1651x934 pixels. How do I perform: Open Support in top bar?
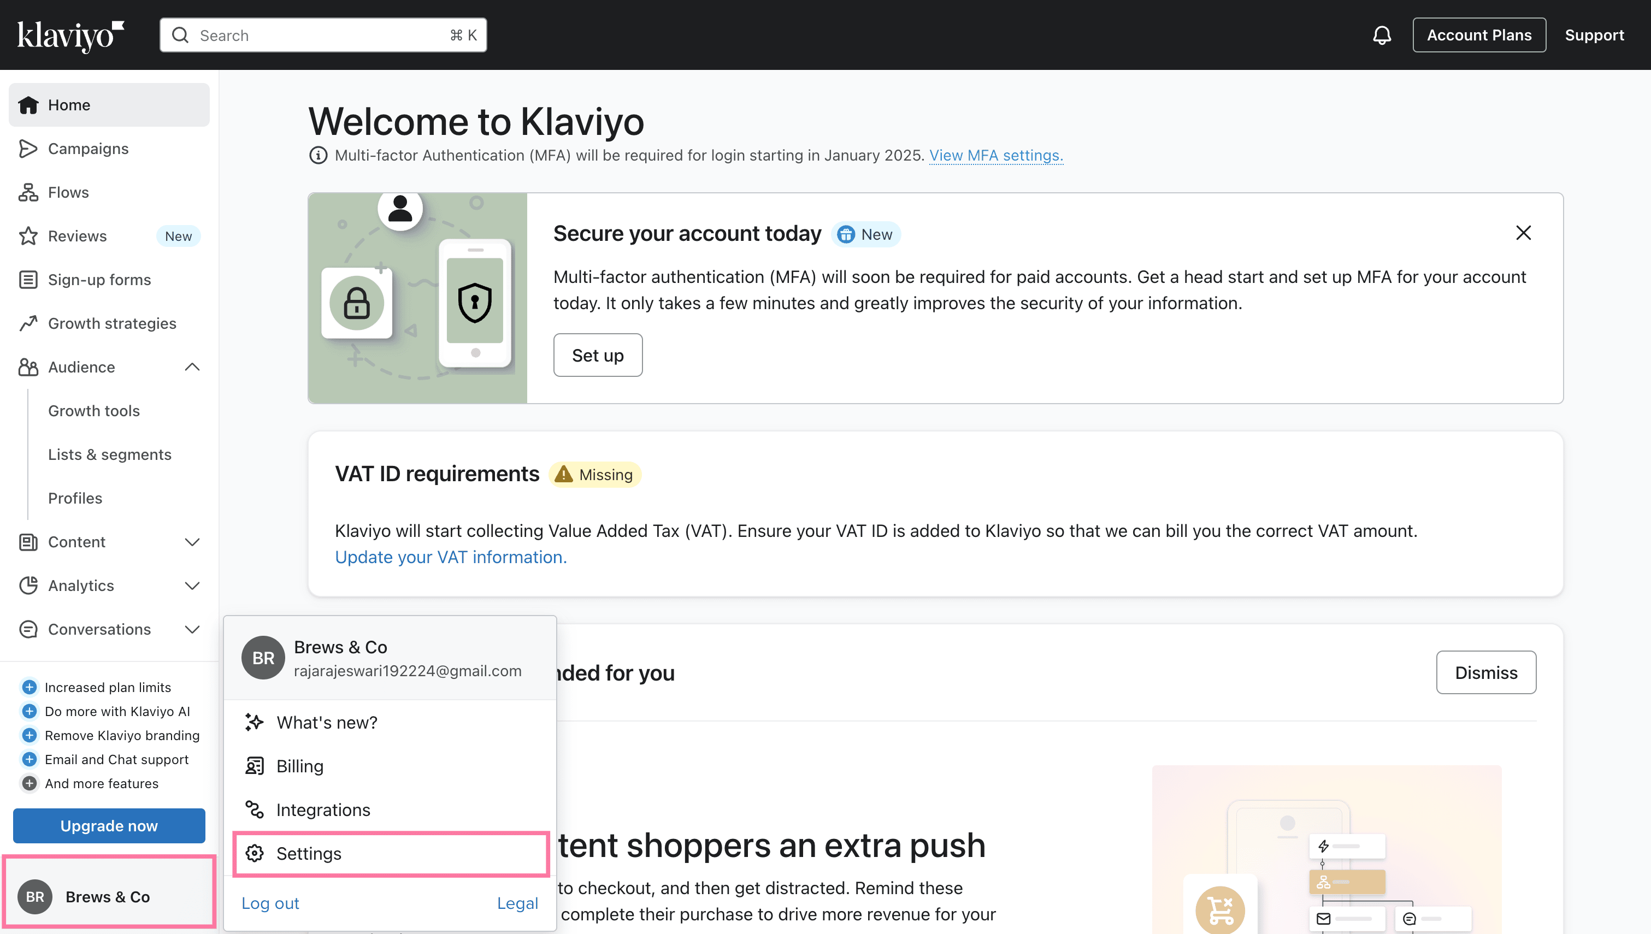click(x=1594, y=36)
